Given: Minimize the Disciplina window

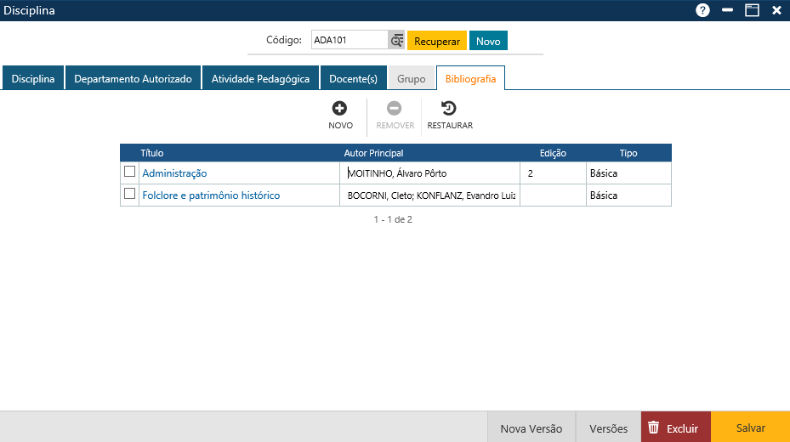Looking at the screenshot, I should click(727, 10).
